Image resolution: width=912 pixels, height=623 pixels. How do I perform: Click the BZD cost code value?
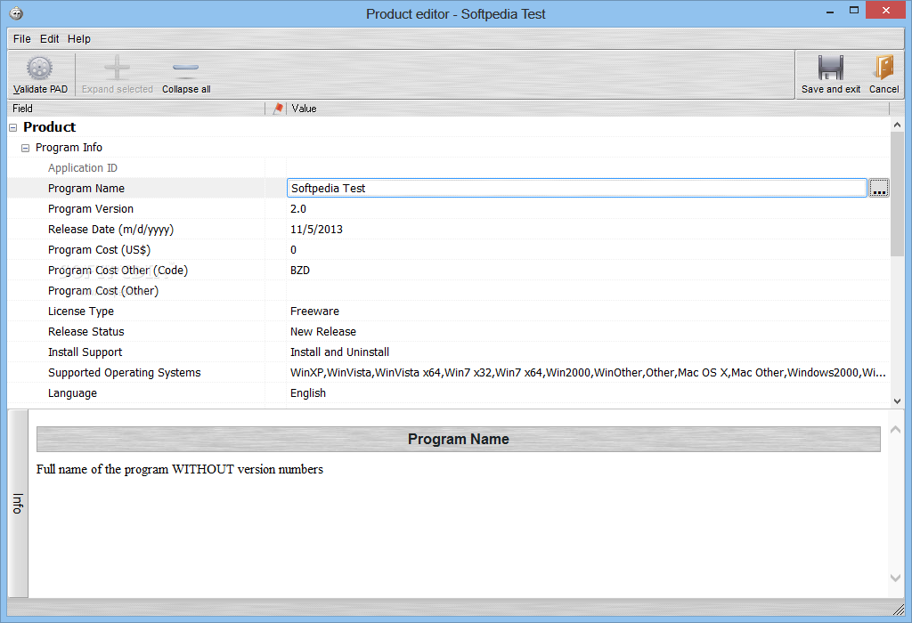point(300,271)
